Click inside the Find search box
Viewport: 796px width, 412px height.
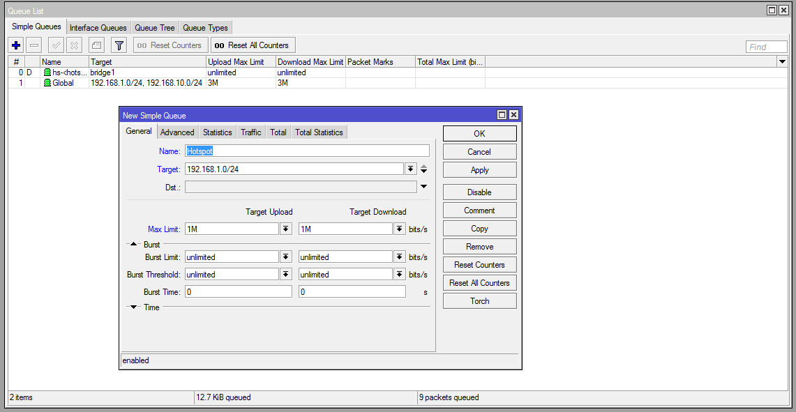(x=765, y=46)
